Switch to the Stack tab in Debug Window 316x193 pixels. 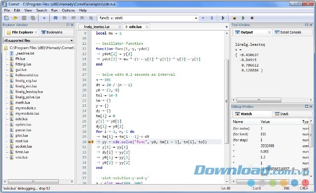click(282, 114)
